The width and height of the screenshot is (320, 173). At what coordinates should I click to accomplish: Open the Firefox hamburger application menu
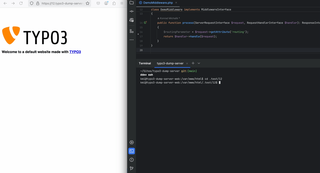[122, 3]
